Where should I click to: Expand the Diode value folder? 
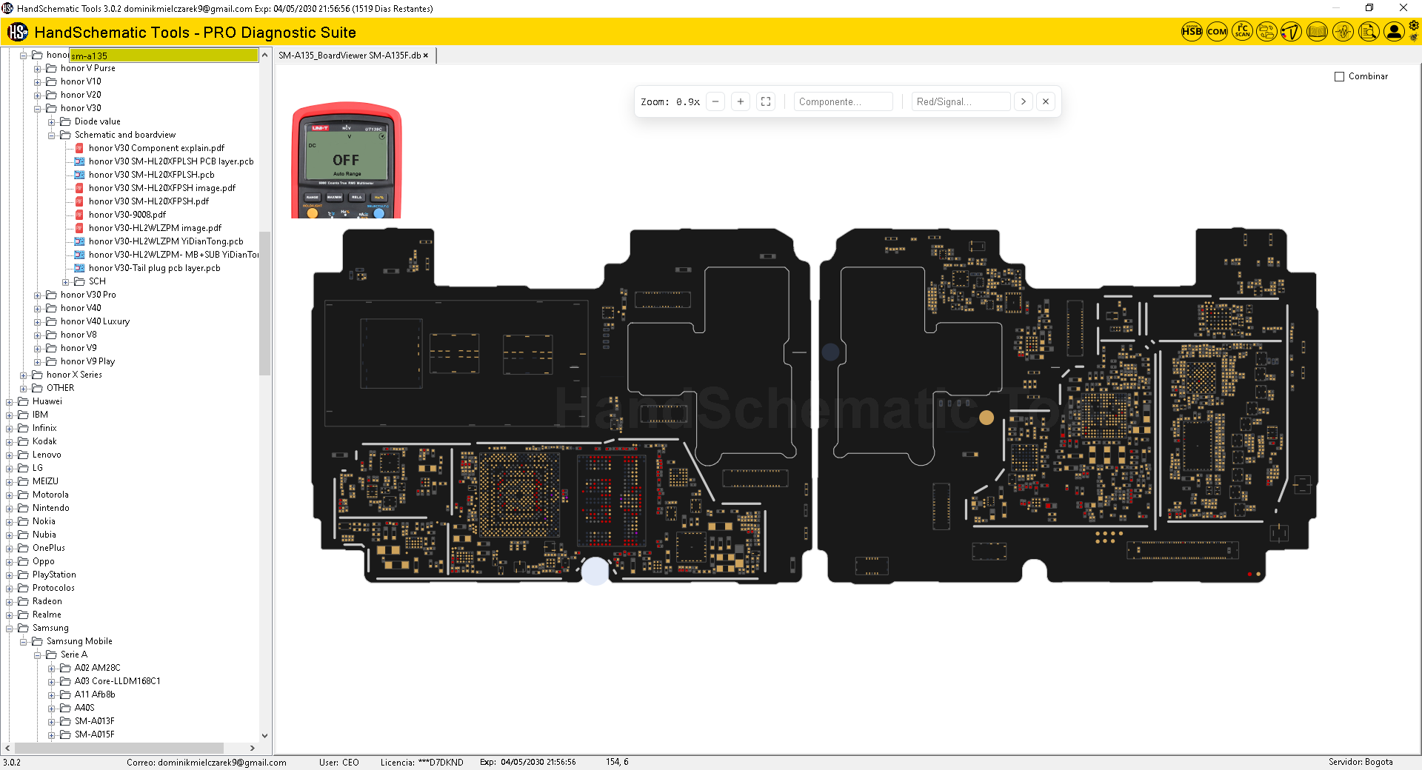pos(52,121)
